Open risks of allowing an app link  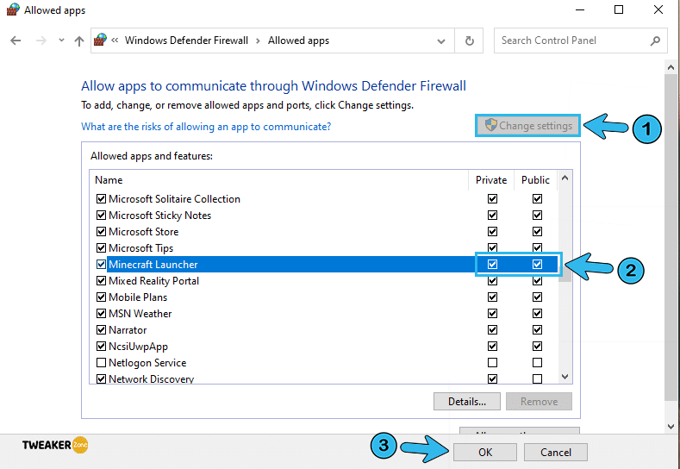click(x=206, y=127)
